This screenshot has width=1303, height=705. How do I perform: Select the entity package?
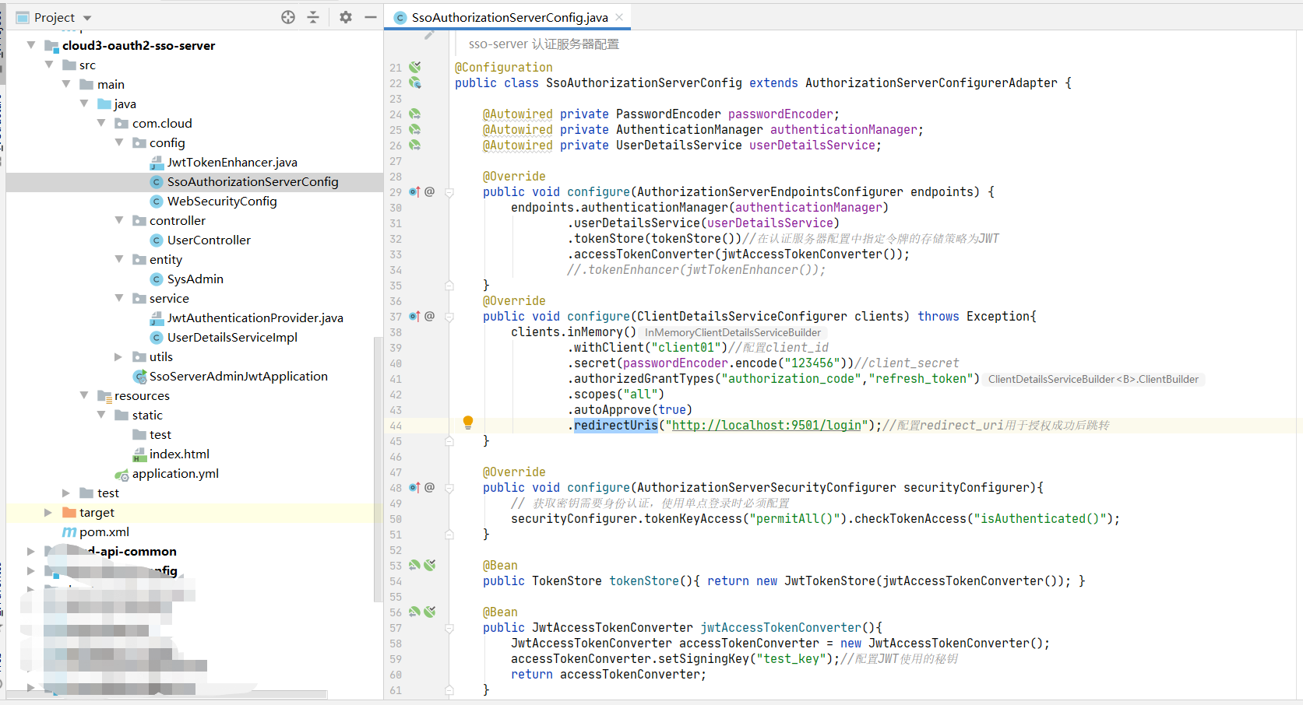(x=166, y=259)
